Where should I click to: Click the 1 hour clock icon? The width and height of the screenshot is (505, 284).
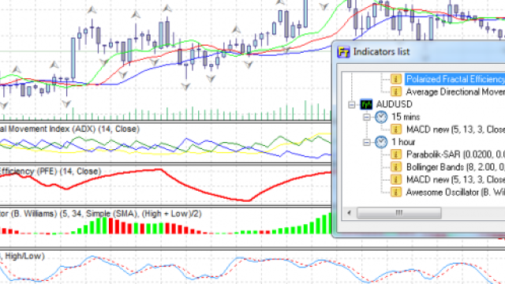tap(381, 142)
